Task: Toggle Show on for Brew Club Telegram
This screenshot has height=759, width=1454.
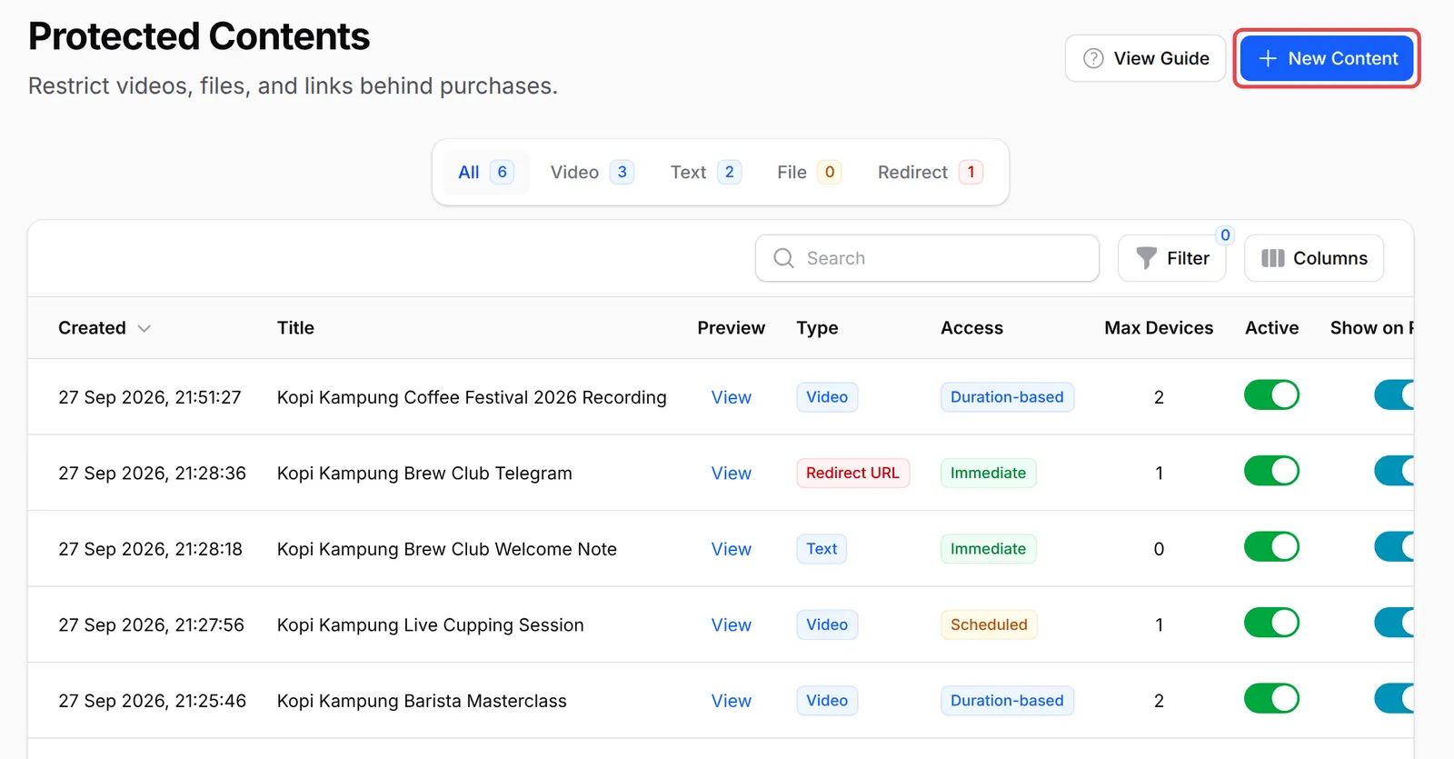Action: [1394, 471]
